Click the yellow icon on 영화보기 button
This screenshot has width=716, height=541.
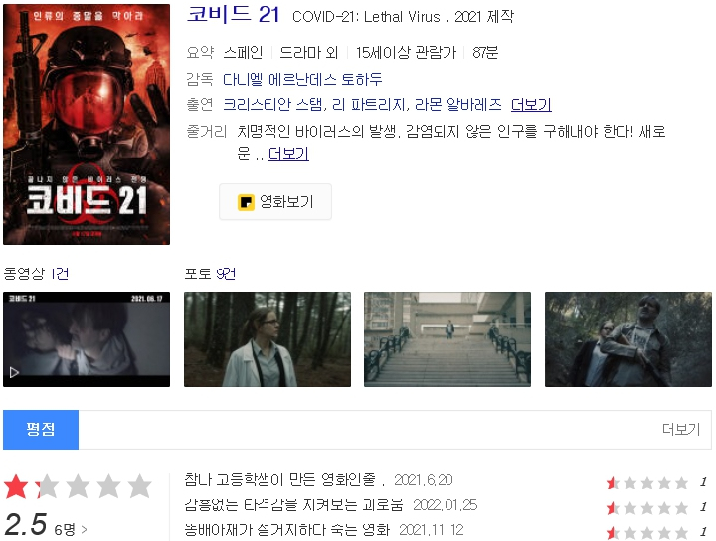coord(246,202)
